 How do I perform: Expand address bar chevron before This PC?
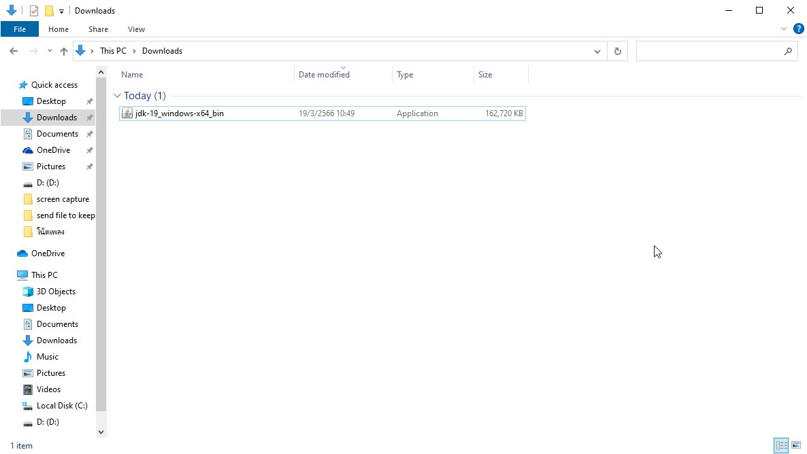(x=92, y=51)
